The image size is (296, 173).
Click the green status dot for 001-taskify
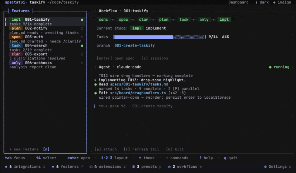pos(82,20)
